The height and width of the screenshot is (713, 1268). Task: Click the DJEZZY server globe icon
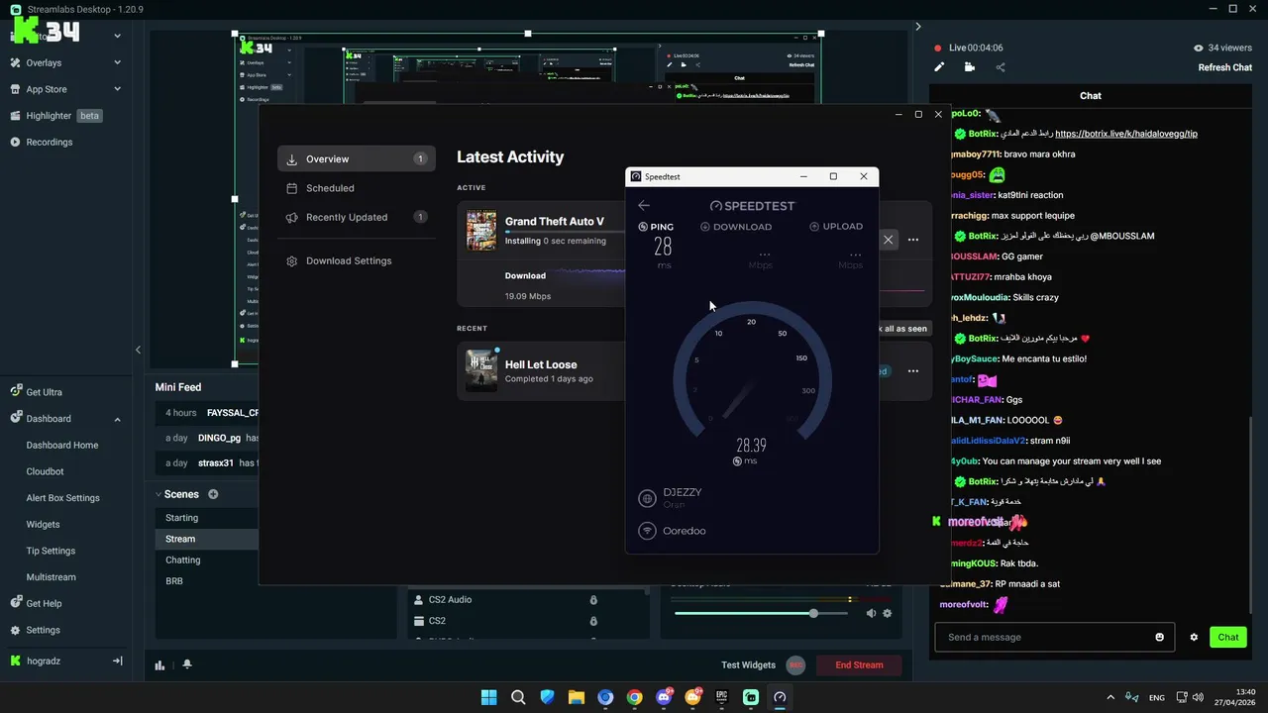coord(648,498)
